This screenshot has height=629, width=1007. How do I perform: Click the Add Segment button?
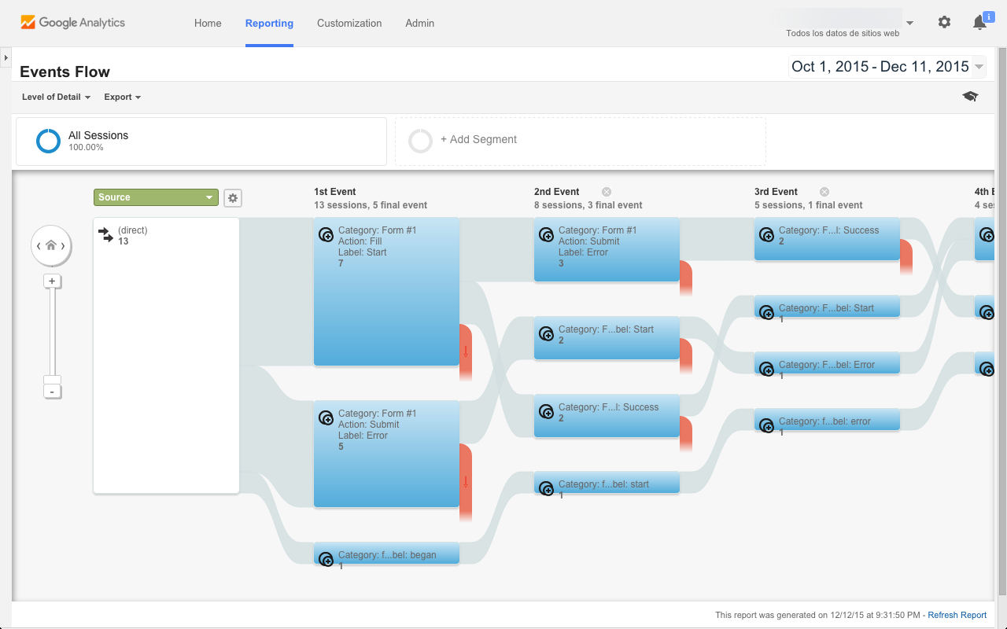point(479,139)
